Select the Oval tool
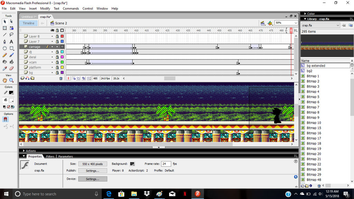 point(5,48)
